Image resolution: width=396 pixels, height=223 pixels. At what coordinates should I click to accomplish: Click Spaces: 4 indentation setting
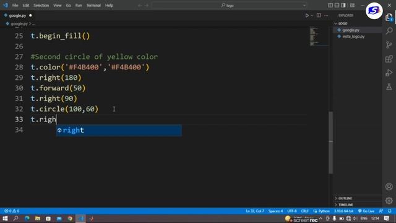(275, 211)
